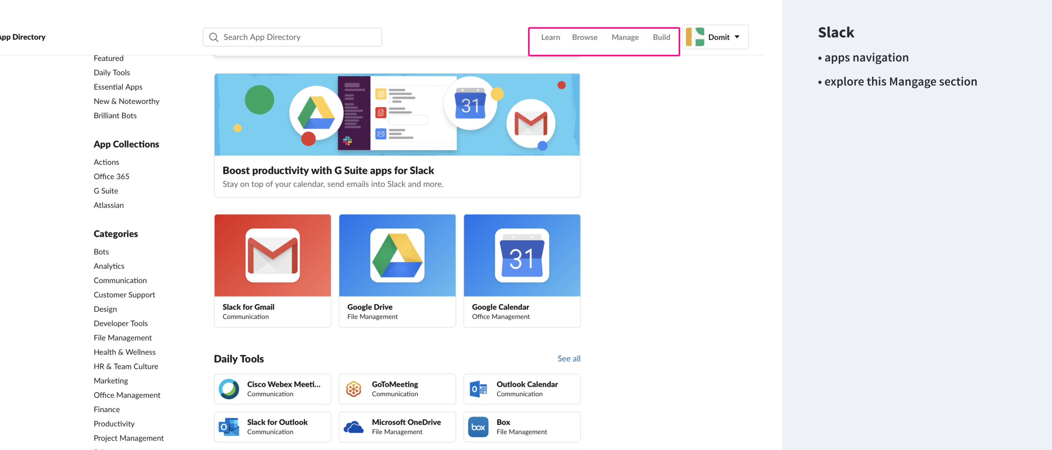Open the Google Drive icon card

point(397,255)
